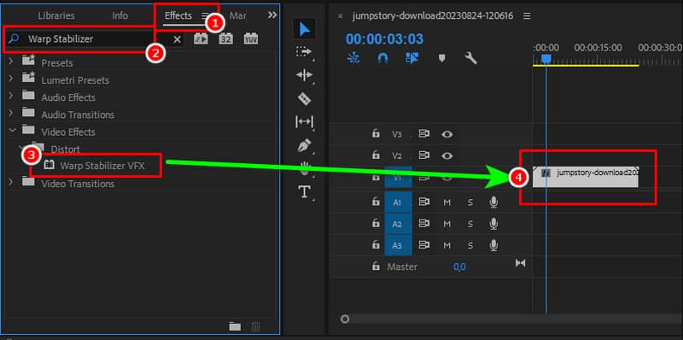Lock the A2 audio track
Screen dimensions: 683x340
376,224
